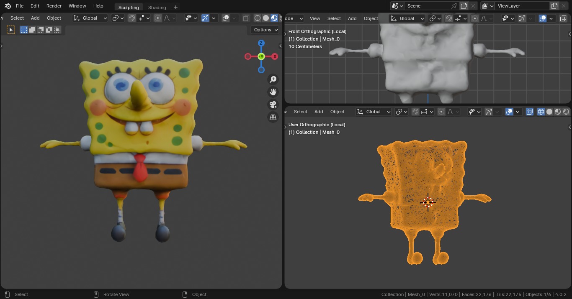Toggle X-ray in bottom-right viewport header
The height and width of the screenshot is (299, 572).
(529, 112)
